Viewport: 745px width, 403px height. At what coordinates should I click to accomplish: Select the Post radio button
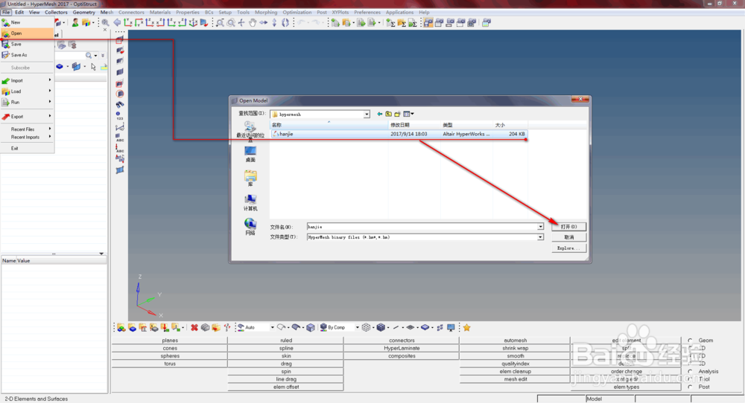(x=691, y=387)
